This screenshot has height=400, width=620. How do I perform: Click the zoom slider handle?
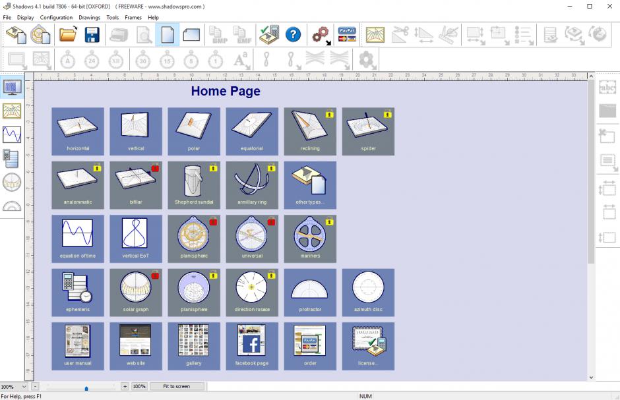[x=86, y=387]
